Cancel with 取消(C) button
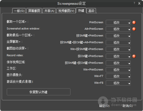The image size is (143, 111). (127, 106)
